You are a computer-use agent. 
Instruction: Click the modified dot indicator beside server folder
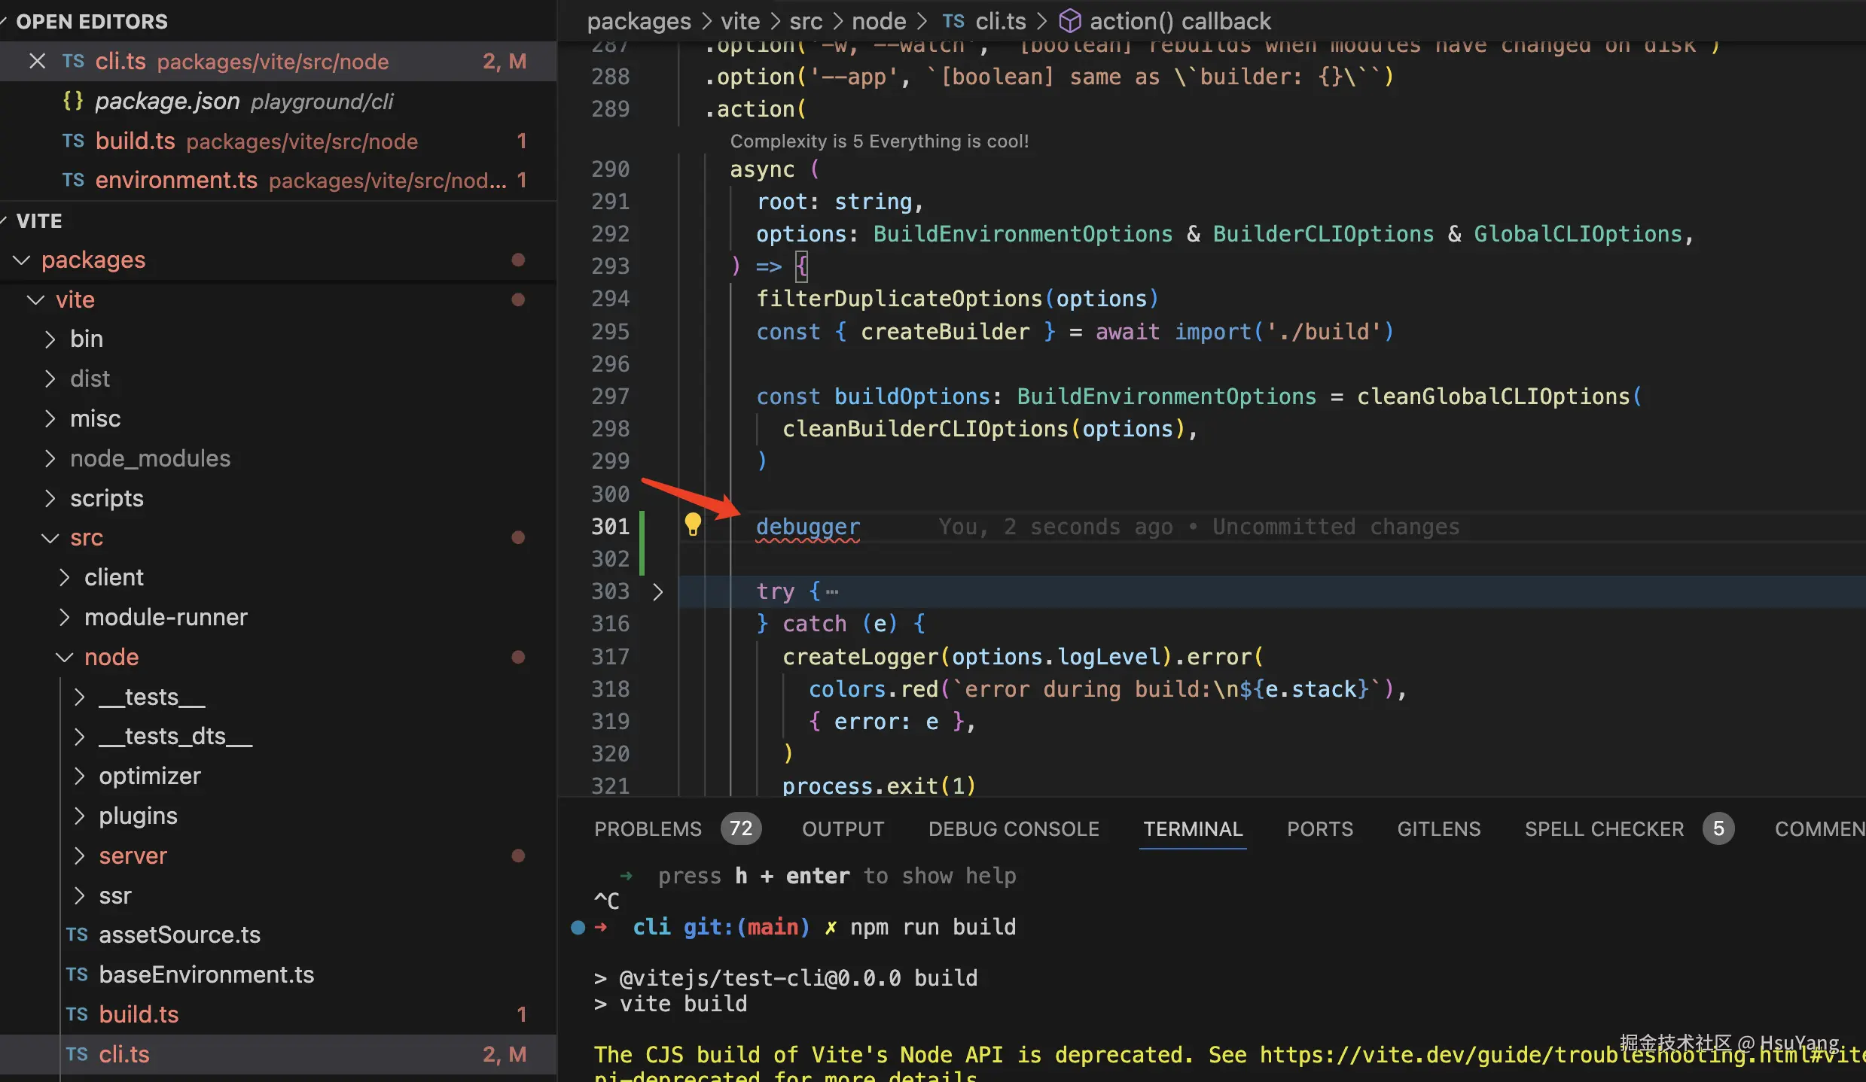[518, 856]
